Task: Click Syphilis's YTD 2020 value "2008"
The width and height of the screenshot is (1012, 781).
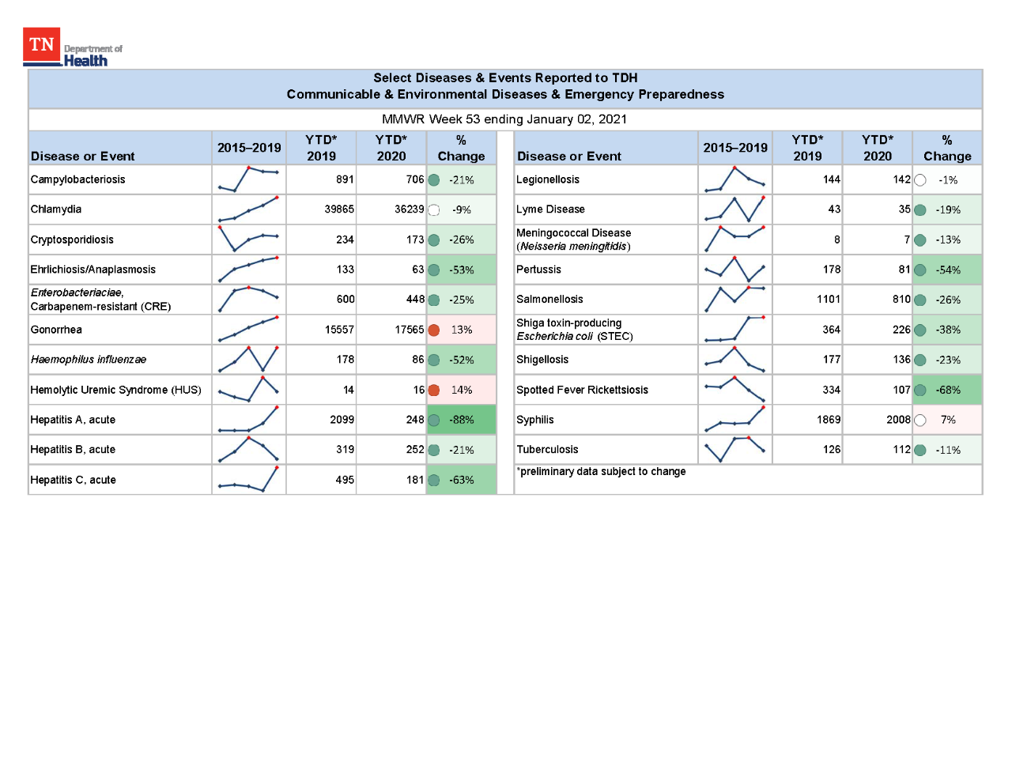Action: (898, 420)
